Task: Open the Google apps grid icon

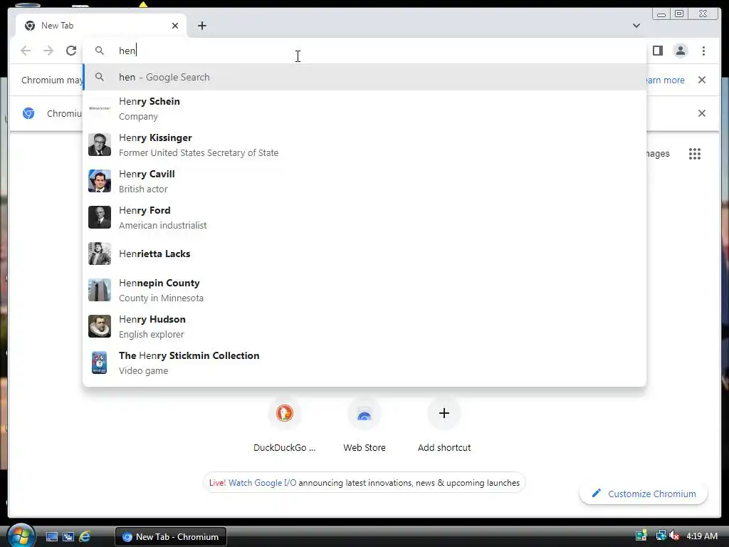Action: coord(695,154)
